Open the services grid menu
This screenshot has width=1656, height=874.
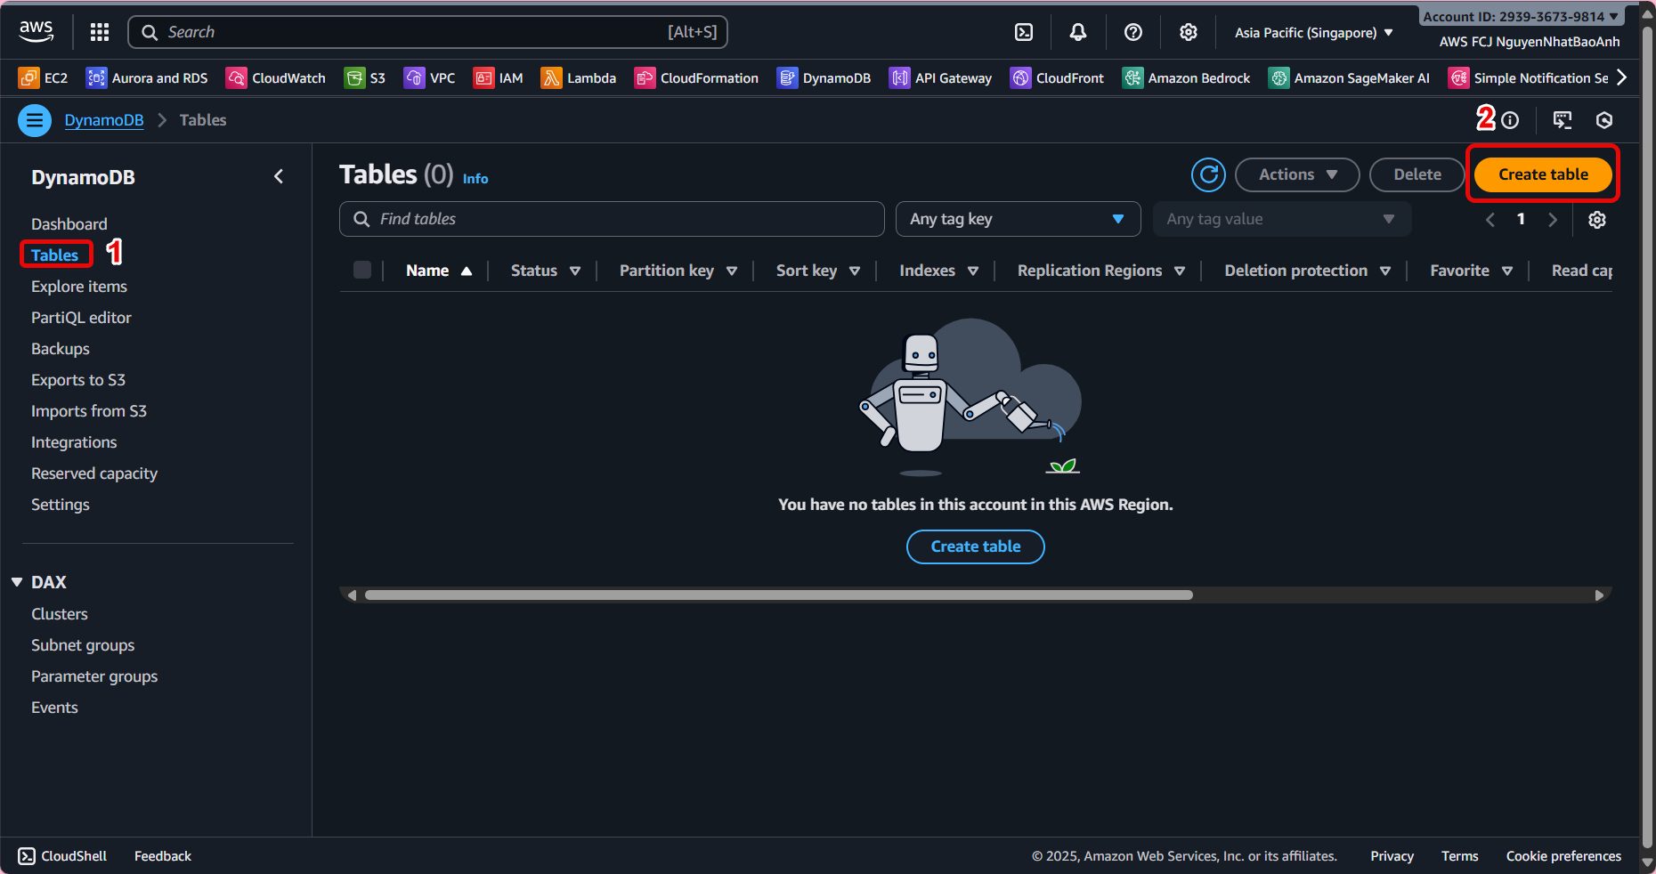click(x=100, y=32)
